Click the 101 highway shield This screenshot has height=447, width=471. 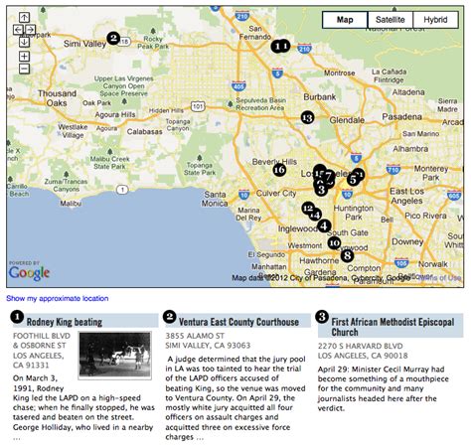coord(198,106)
